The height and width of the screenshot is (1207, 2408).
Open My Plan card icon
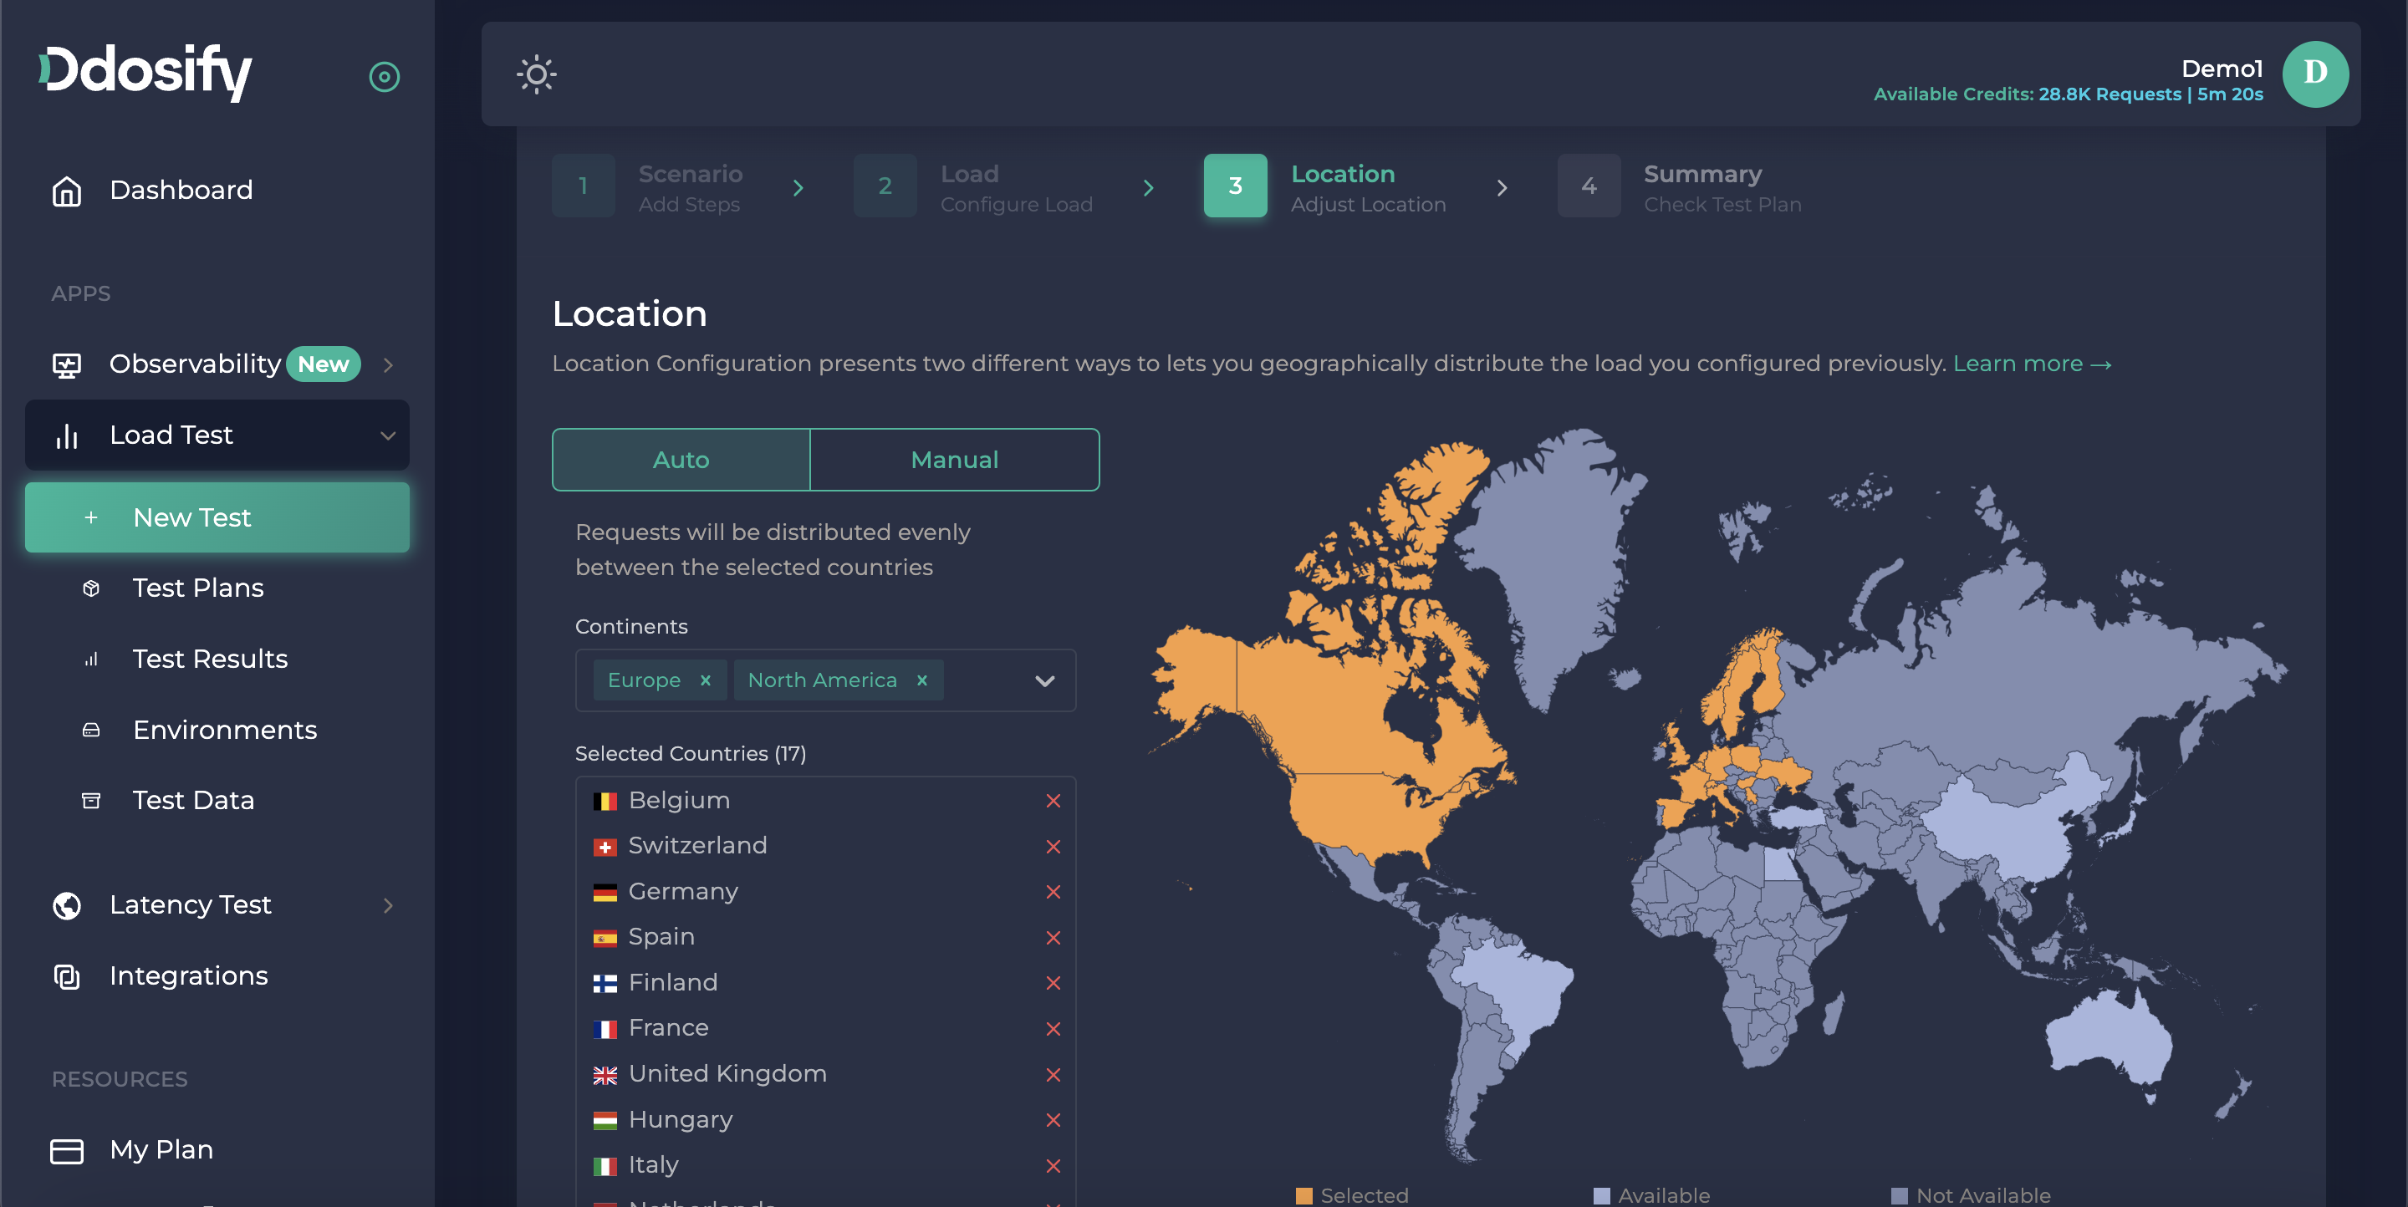pyautogui.click(x=66, y=1150)
